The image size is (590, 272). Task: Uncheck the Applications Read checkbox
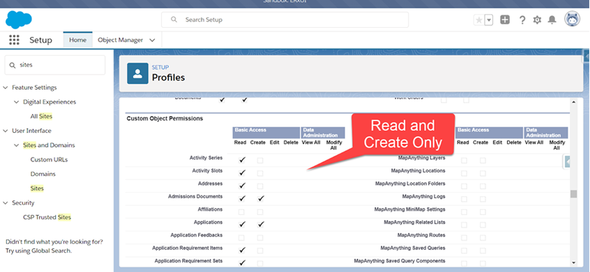click(242, 225)
